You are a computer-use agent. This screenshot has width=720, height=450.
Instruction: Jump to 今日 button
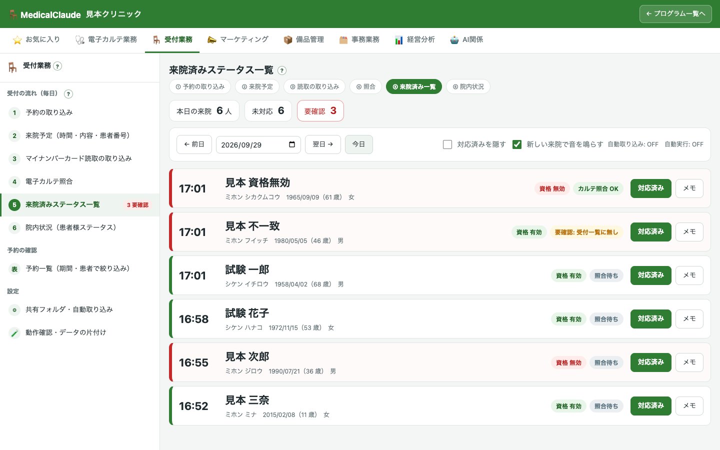pos(359,144)
